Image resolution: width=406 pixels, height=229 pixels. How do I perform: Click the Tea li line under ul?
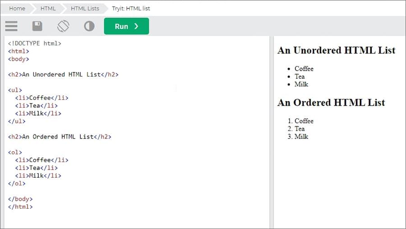36,106
